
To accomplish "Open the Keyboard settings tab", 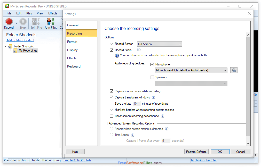I will pyautogui.click(x=81, y=66).
